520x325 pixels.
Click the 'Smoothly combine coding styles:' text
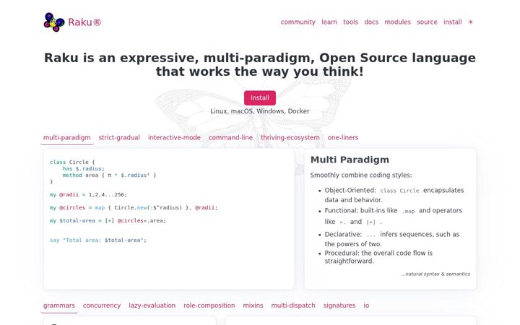[x=361, y=175]
